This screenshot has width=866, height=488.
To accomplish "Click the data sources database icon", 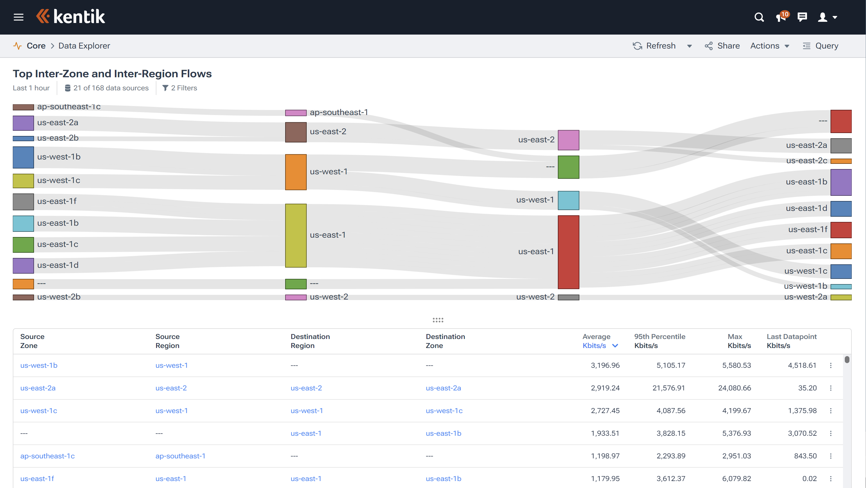I will [x=67, y=88].
